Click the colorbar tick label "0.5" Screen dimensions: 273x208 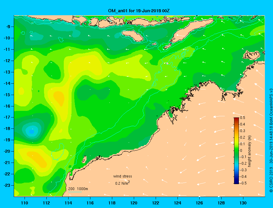pos(242,118)
